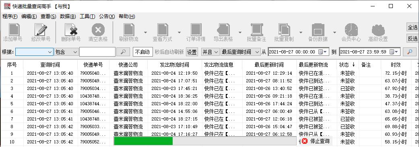Screen dimensions: 419x147
Task: Click the 设置 auto-refresh button
Action: click(x=192, y=52)
